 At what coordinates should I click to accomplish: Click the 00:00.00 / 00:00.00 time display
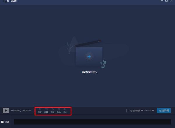[x=21, y=111]
